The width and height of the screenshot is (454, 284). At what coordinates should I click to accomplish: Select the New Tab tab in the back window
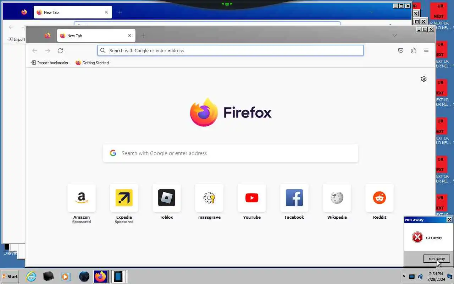[73, 12]
